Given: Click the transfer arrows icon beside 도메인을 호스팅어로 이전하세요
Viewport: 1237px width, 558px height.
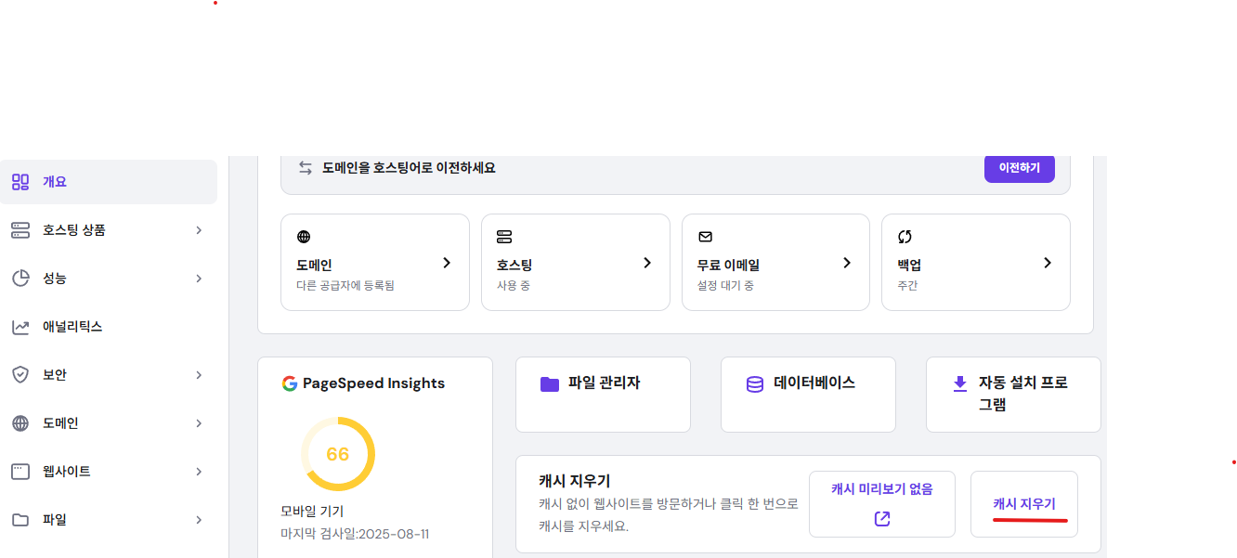Looking at the screenshot, I should tap(305, 168).
